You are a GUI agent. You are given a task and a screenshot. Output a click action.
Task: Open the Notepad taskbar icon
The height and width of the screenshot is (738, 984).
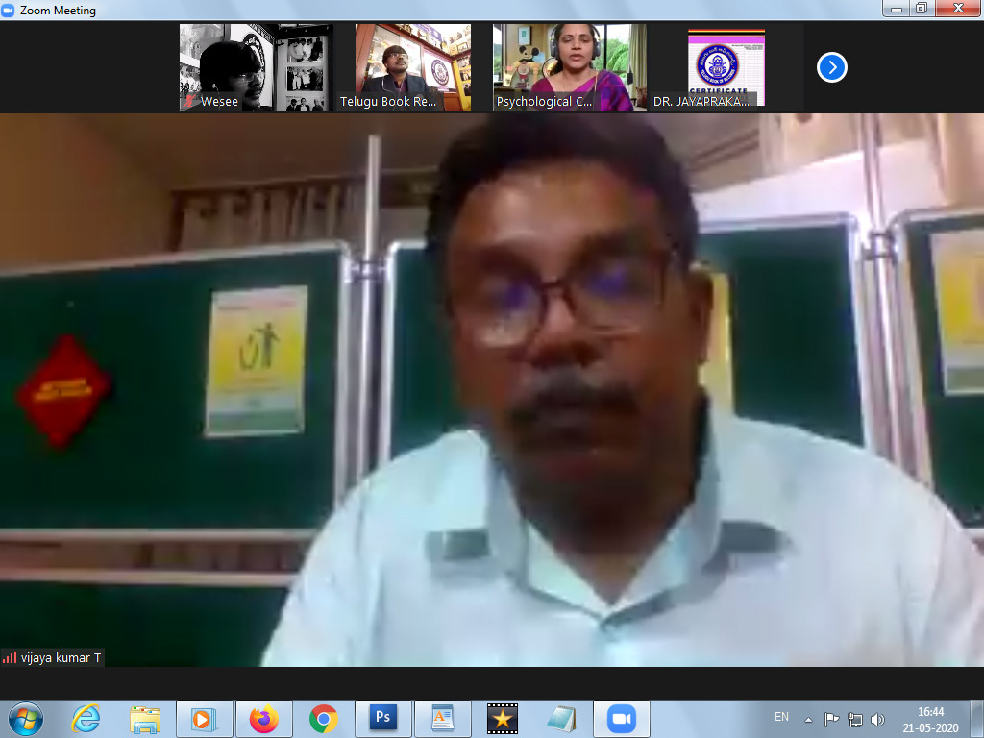(560, 718)
